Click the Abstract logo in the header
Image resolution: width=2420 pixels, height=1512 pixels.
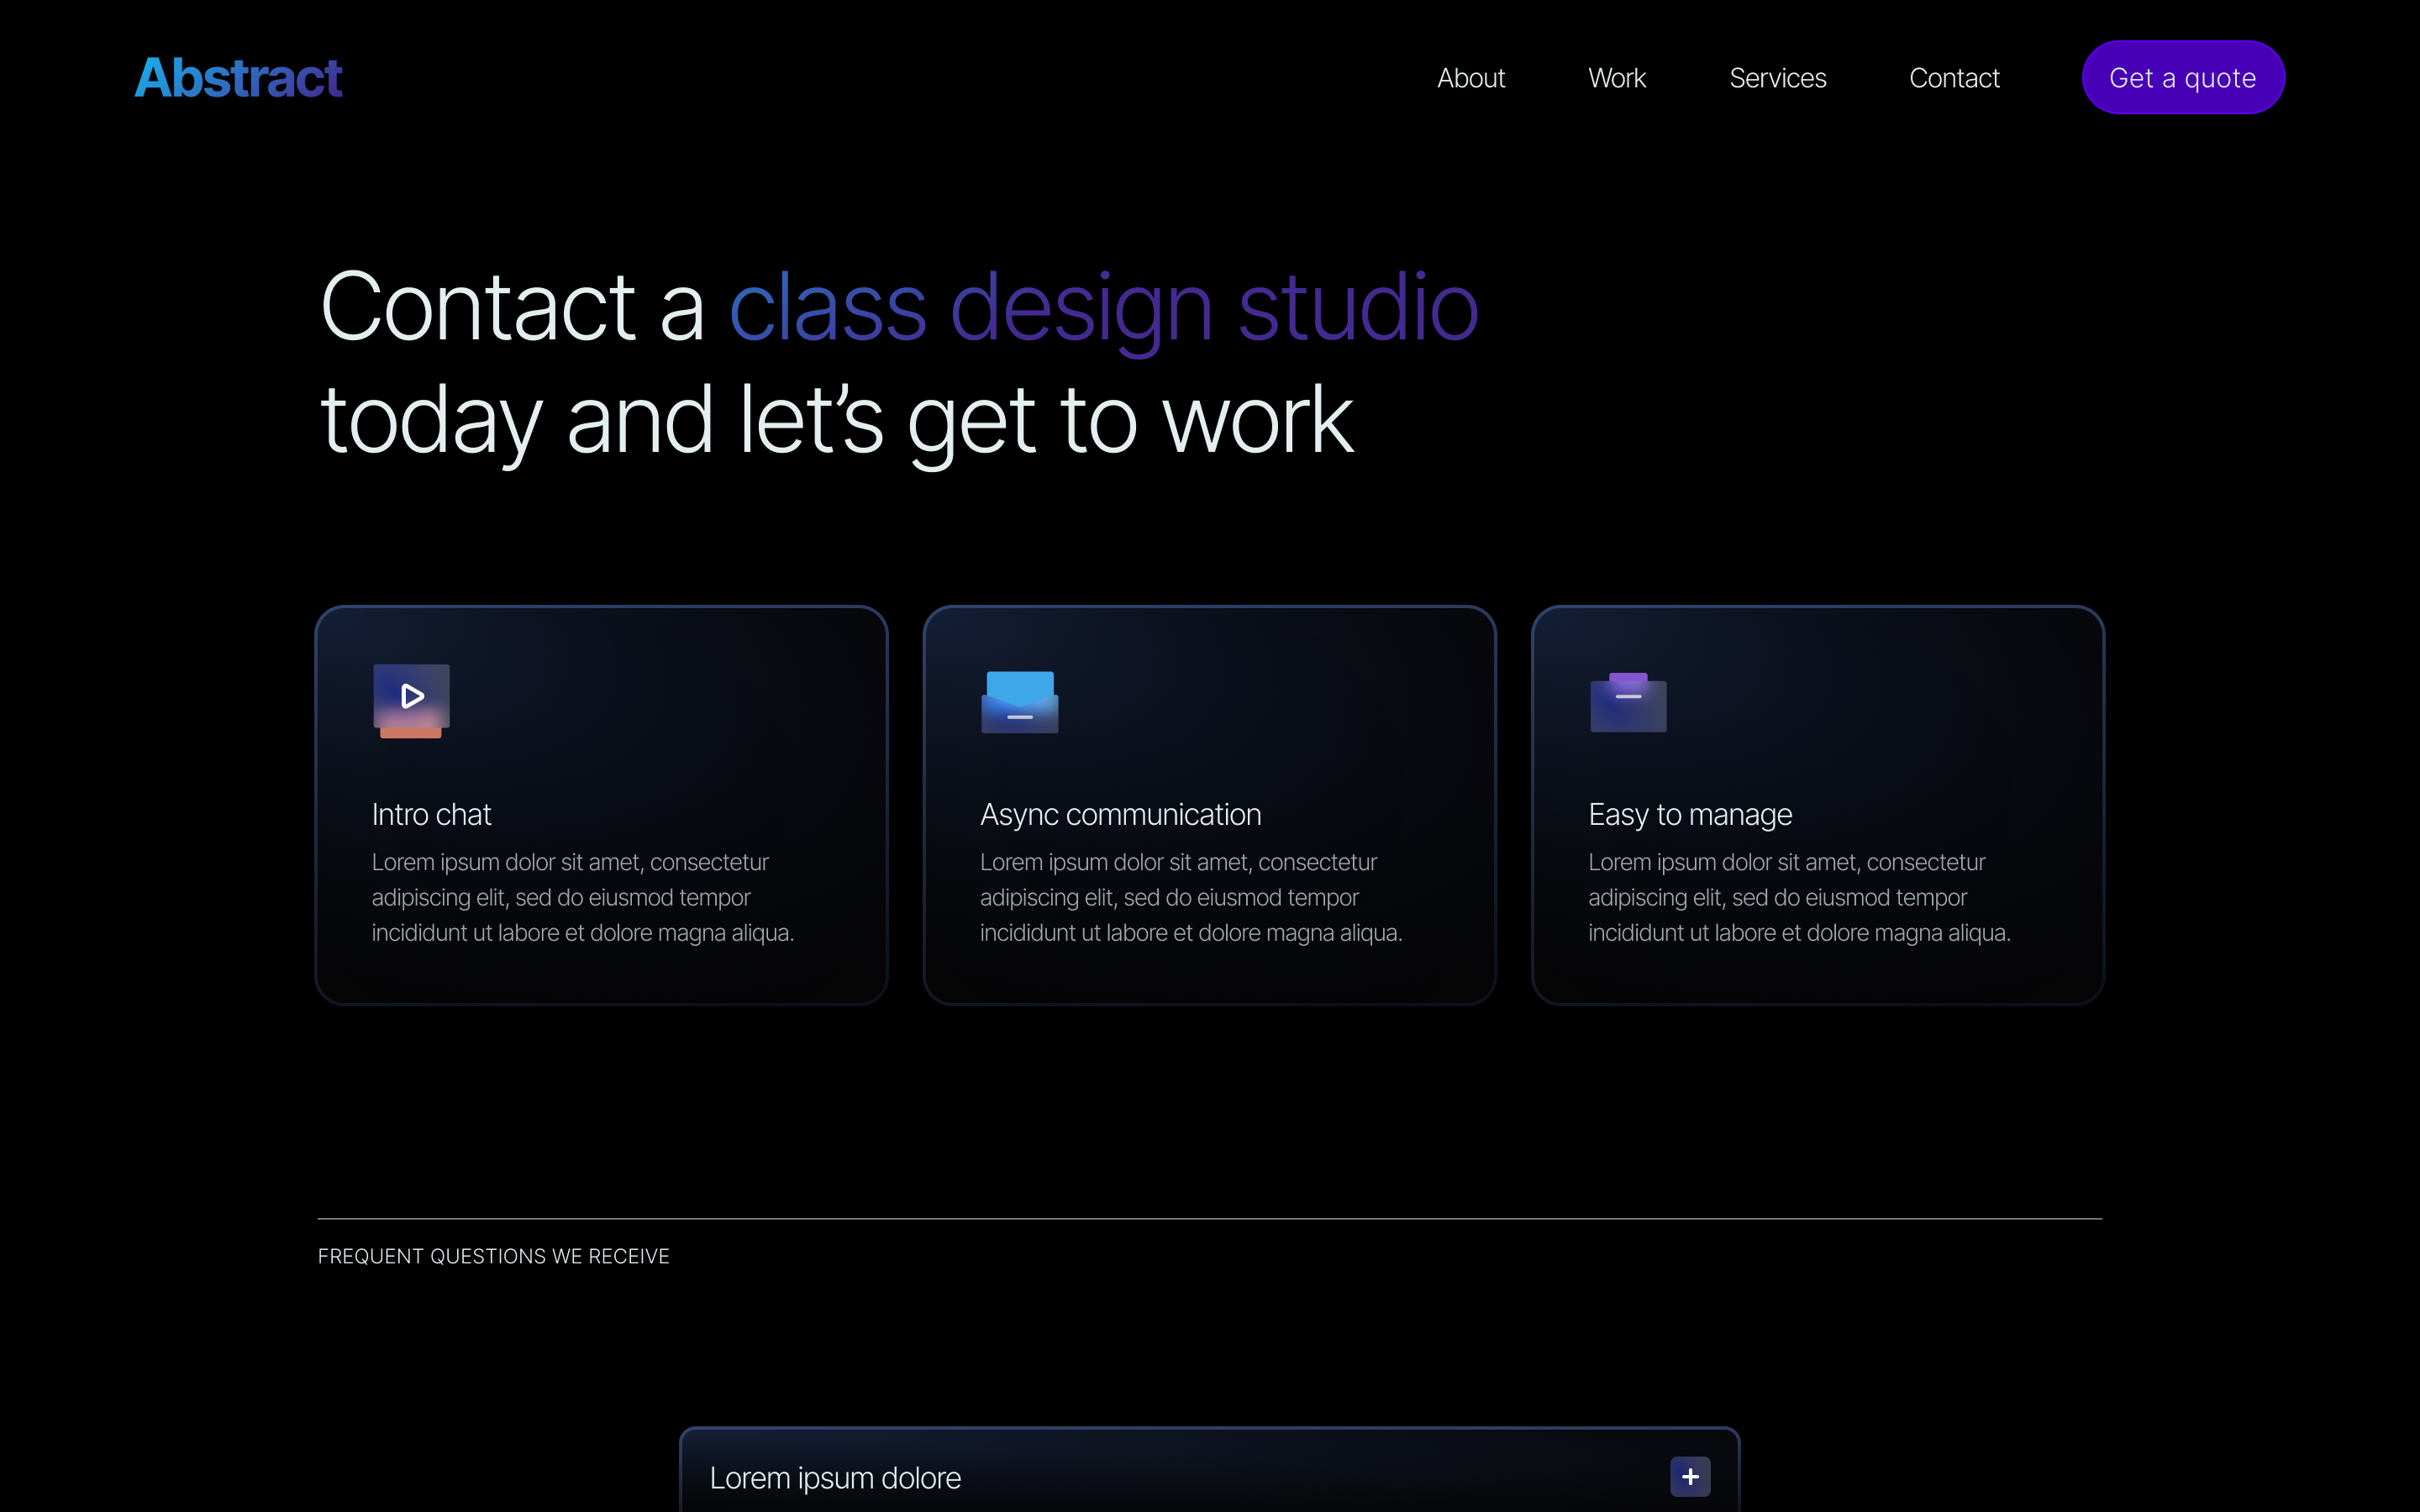(x=238, y=76)
